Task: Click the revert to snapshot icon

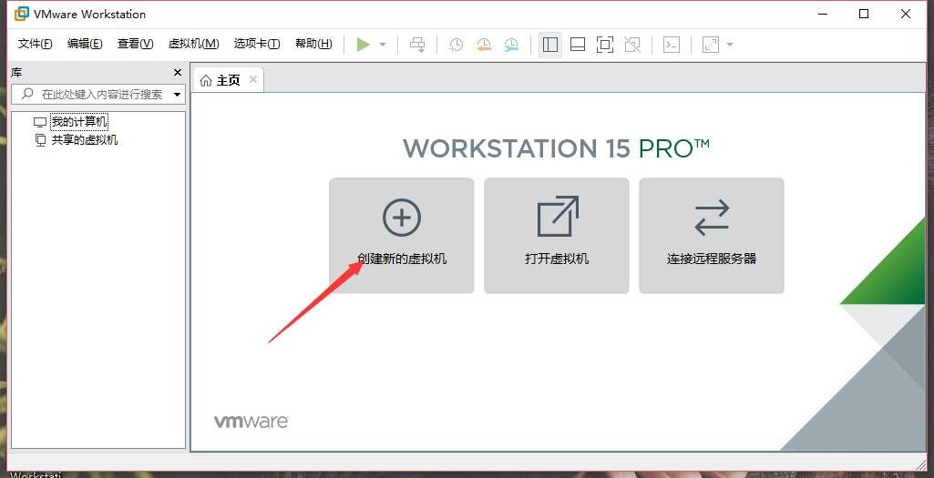Action: pyautogui.click(x=484, y=45)
